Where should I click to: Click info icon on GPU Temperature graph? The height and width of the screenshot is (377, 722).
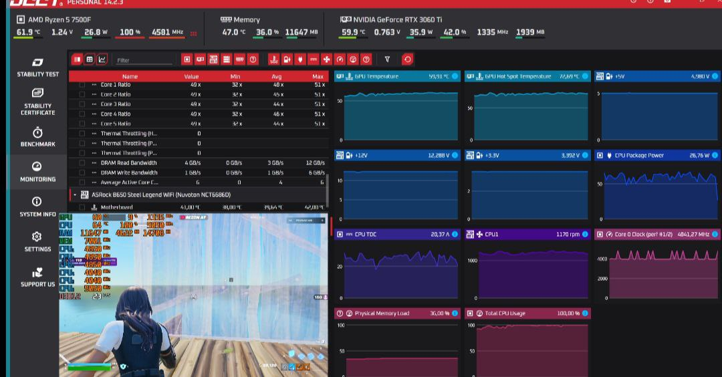[x=455, y=76]
